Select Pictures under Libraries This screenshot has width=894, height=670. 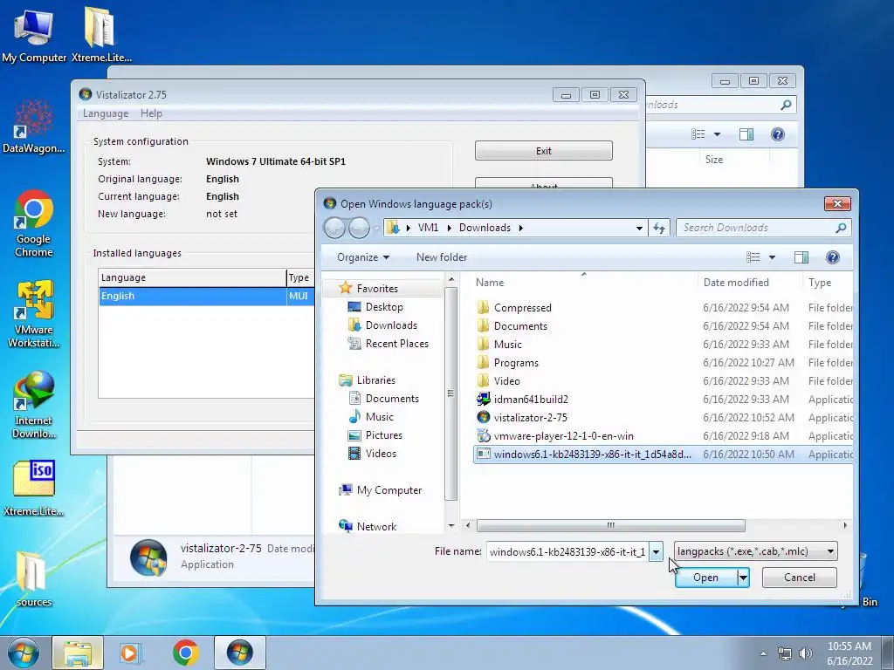point(384,435)
